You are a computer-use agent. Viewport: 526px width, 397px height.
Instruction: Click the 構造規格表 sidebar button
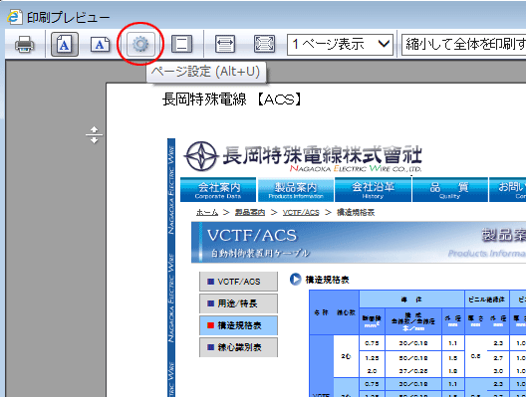click(238, 325)
